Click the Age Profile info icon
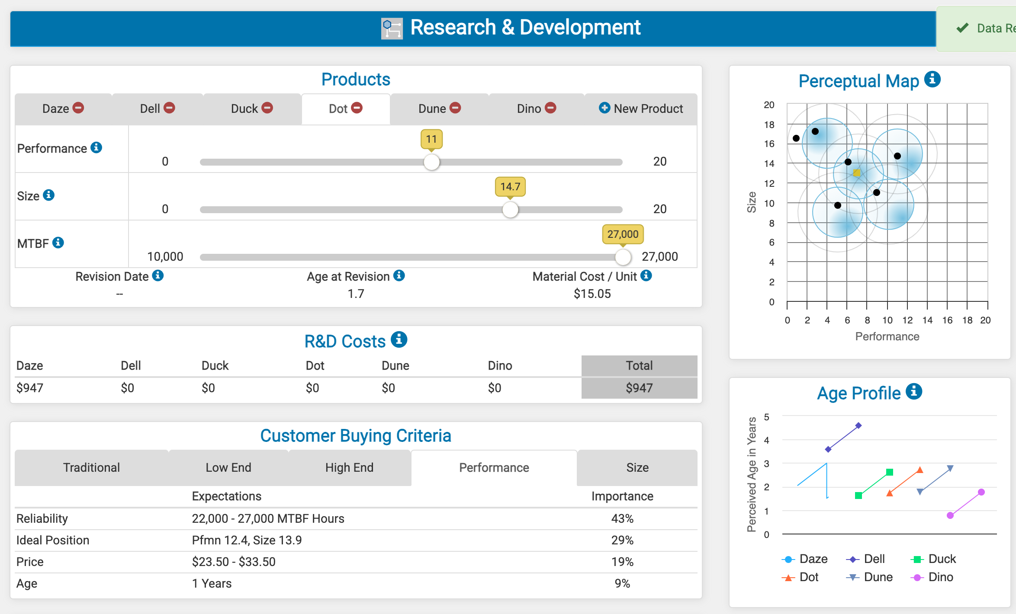Screen dimensions: 1016x614 914,391
